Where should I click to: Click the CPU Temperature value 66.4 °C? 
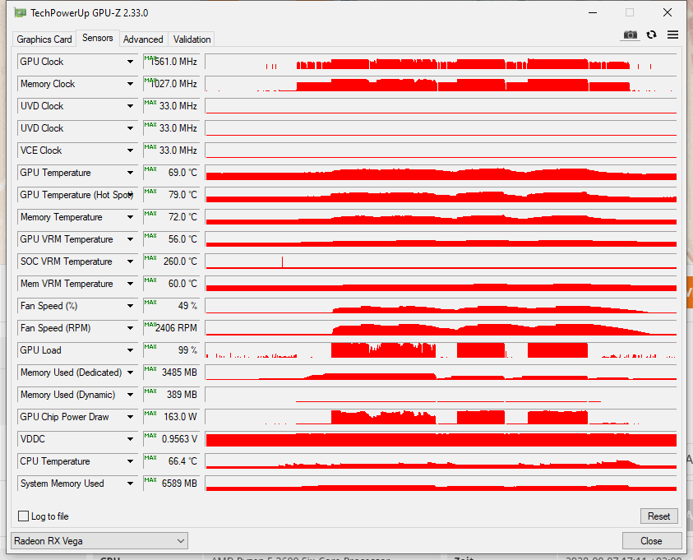click(x=172, y=461)
